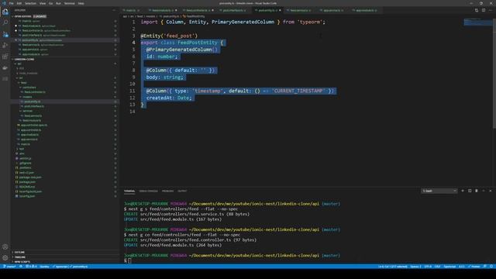Split the terminal panel
Screen dimensions: 496x279
click(x=470, y=191)
